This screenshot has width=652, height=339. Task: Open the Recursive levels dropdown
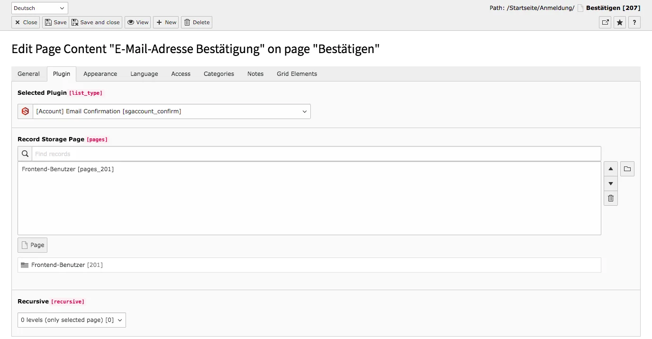[71, 320]
